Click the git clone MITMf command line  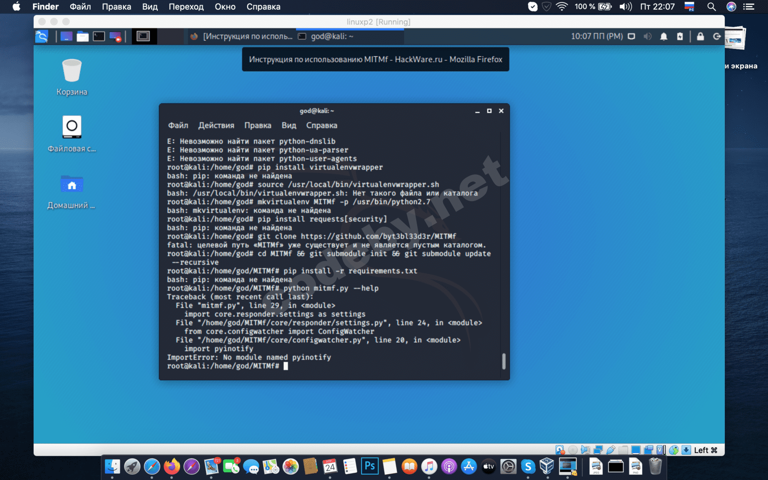pyautogui.click(x=312, y=236)
